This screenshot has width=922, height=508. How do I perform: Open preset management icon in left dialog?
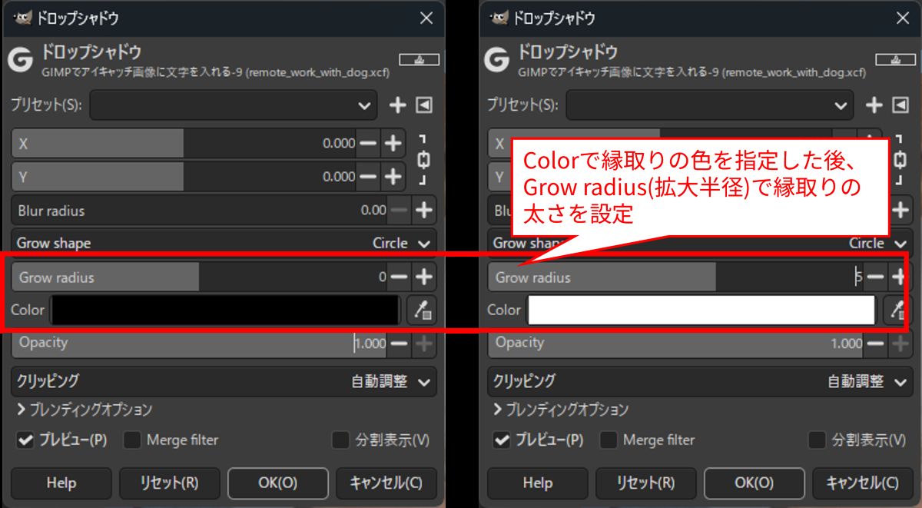tap(424, 105)
